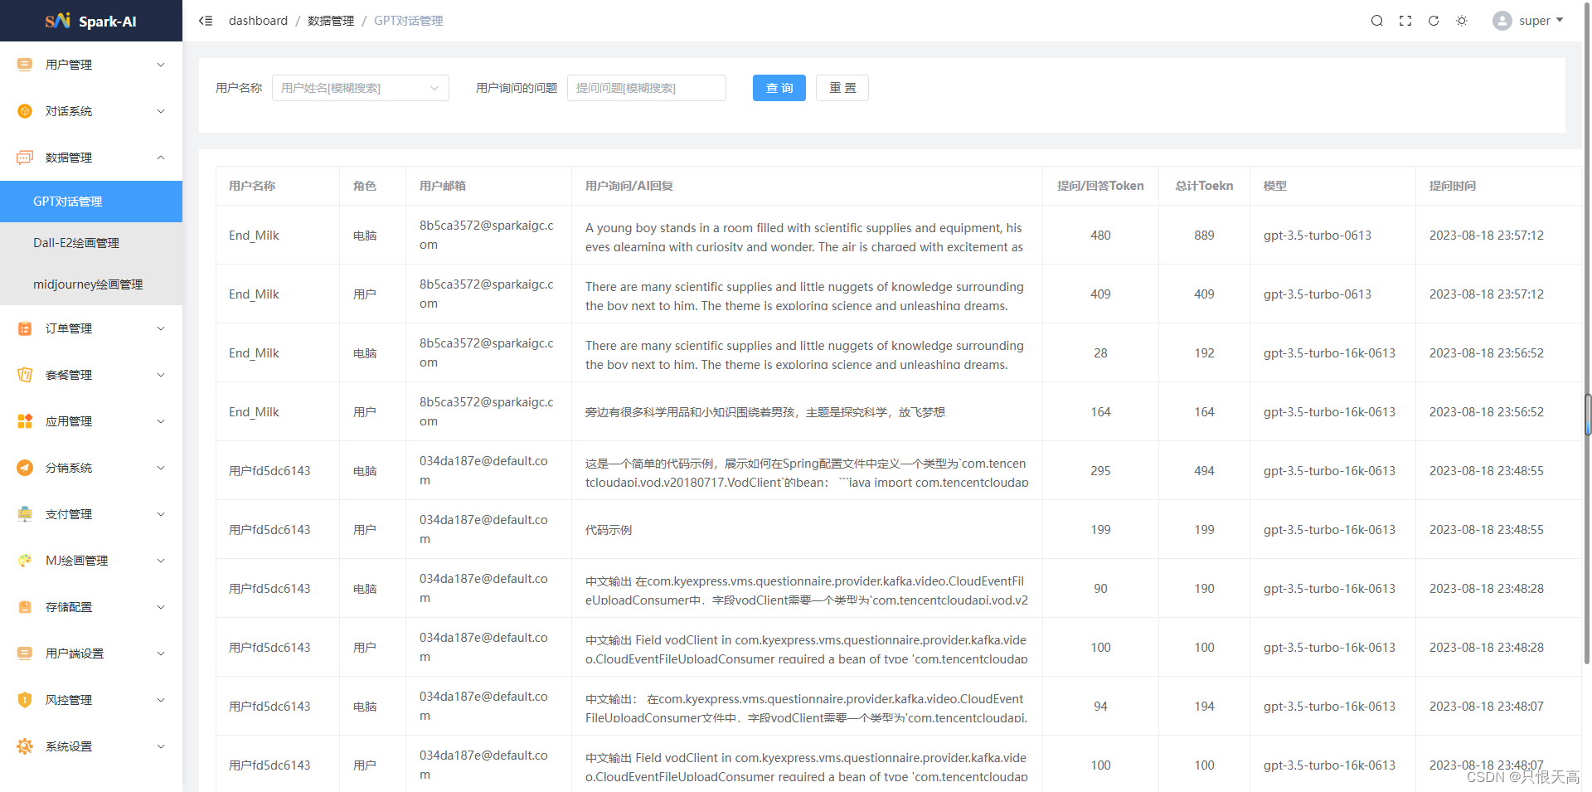Screen dimensions: 1592x792
Task: Toggle fullscreen mode icon
Action: pyautogui.click(x=1405, y=21)
